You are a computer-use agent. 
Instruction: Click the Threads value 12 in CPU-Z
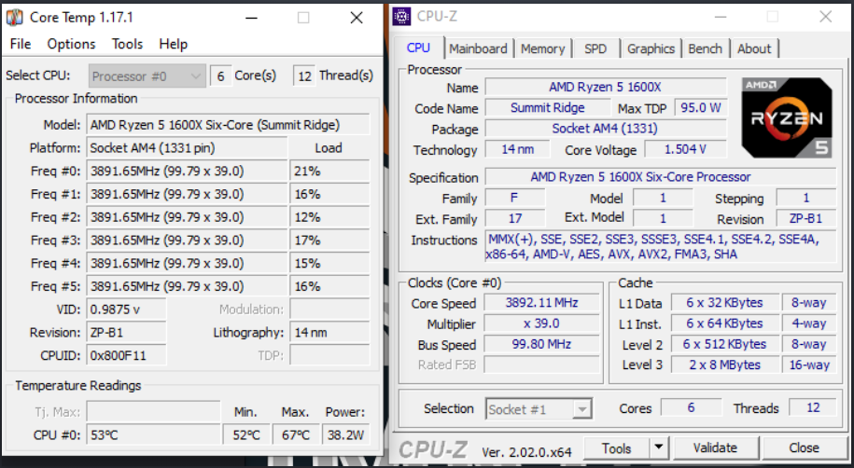(813, 407)
